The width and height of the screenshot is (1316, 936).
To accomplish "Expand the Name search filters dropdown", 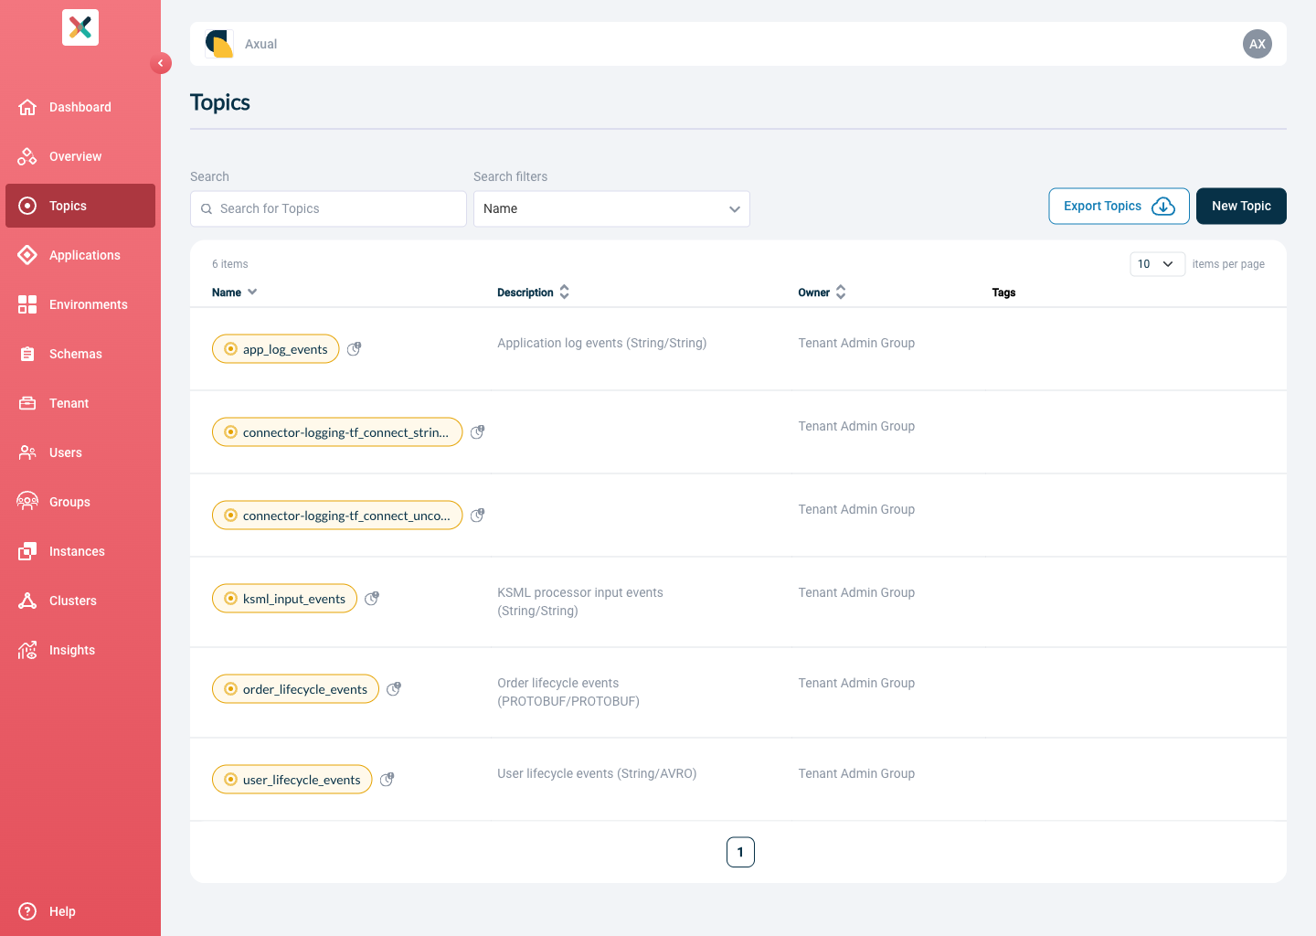I will [x=611, y=208].
